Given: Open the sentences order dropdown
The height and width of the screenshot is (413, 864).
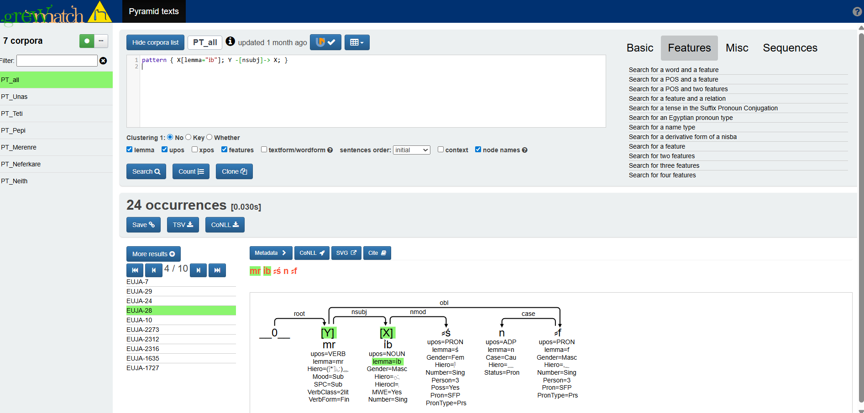Looking at the screenshot, I should tap(411, 150).
